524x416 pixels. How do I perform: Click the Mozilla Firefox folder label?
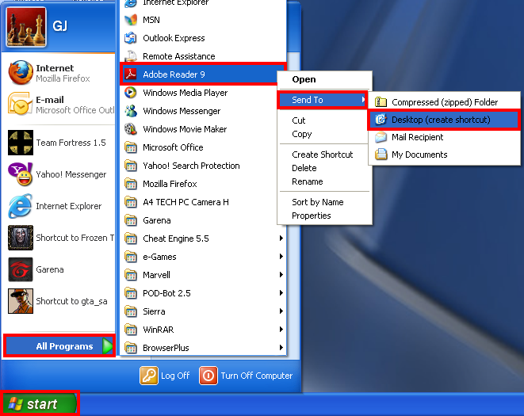(170, 184)
